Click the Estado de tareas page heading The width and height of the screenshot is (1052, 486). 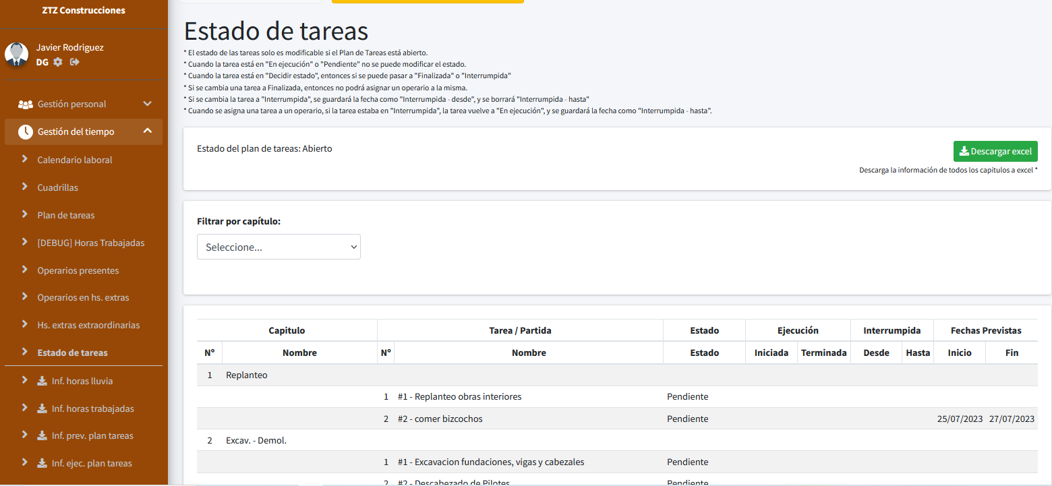276,32
